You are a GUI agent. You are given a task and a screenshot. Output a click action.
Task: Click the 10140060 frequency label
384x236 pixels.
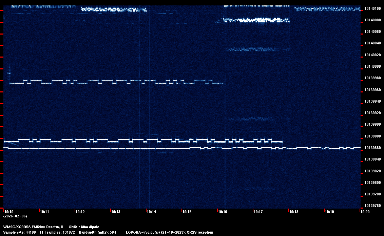(x=372, y=31)
